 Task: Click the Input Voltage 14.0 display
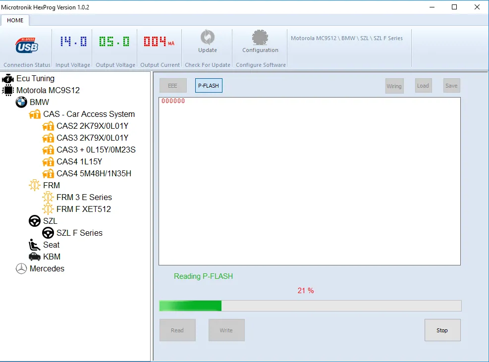pos(73,42)
